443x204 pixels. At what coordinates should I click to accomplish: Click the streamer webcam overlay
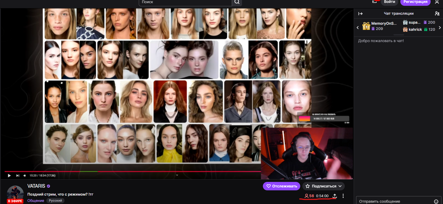(x=307, y=154)
